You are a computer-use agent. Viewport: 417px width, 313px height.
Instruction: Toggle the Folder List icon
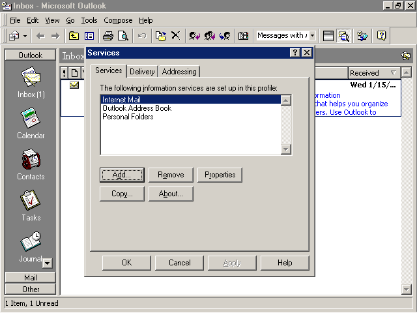[89, 36]
